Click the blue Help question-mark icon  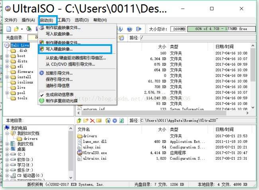tap(129, 29)
